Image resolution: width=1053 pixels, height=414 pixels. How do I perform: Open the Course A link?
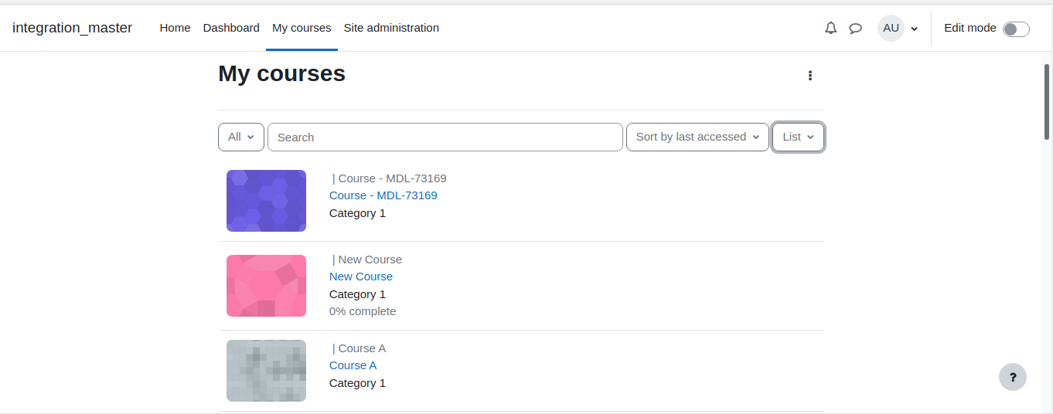[353, 365]
